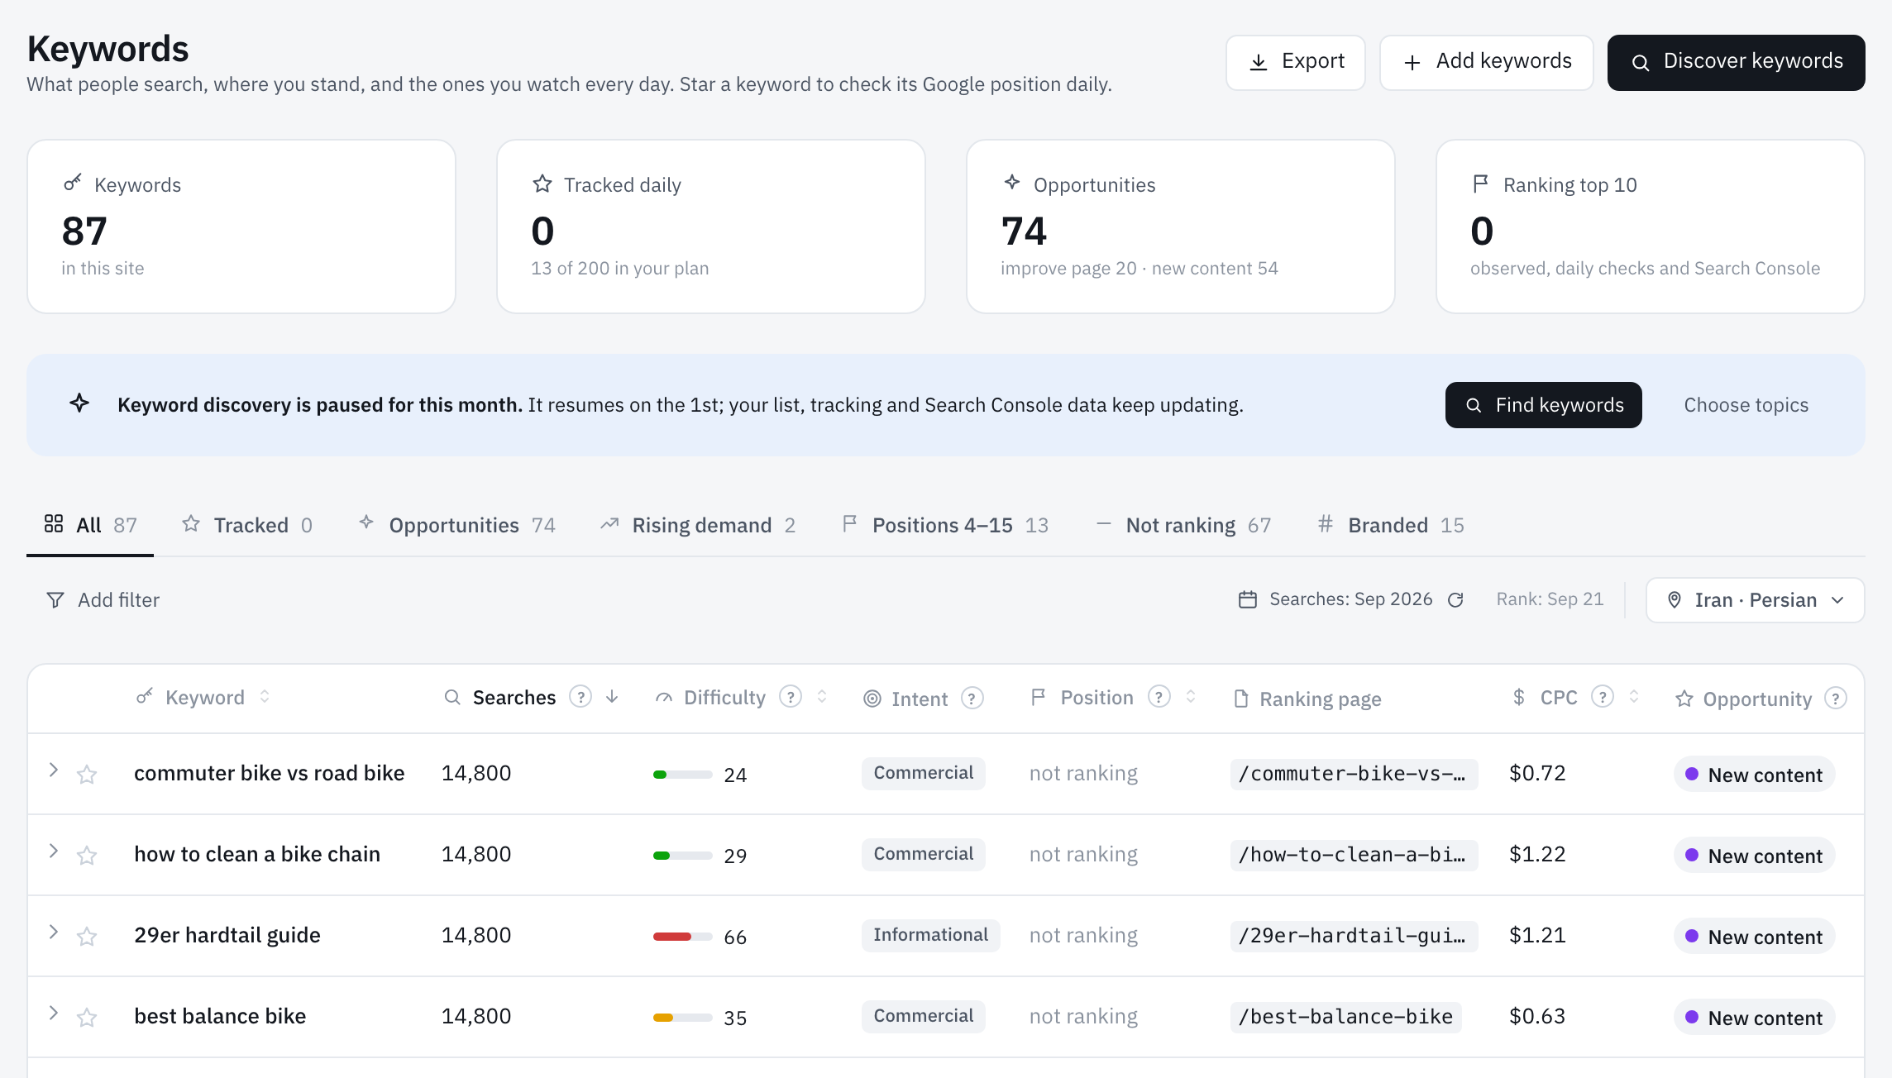Click the key icon on Keywords card

pos(73,183)
